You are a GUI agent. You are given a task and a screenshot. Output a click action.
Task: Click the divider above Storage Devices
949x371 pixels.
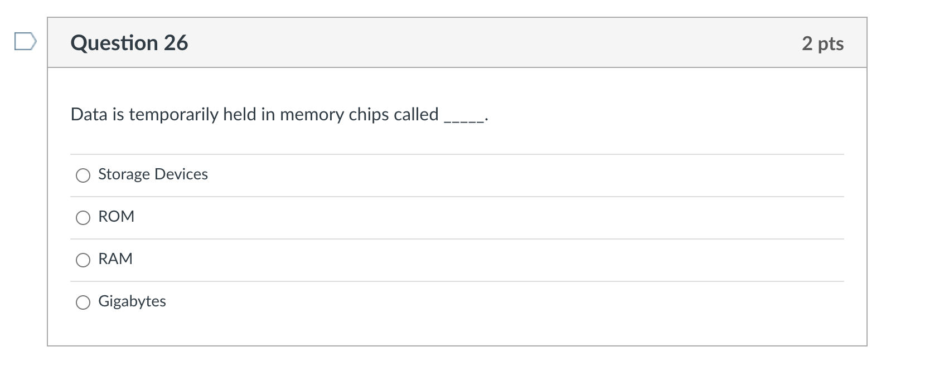coord(457,153)
